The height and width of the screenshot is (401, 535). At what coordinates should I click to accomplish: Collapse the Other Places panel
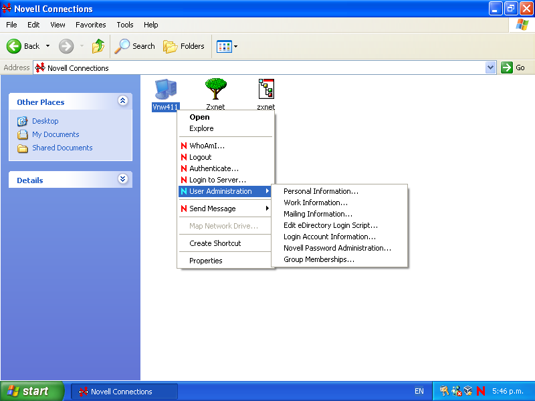123,101
